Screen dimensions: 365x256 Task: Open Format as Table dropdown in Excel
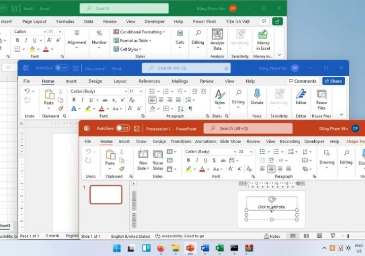(x=132, y=41)
